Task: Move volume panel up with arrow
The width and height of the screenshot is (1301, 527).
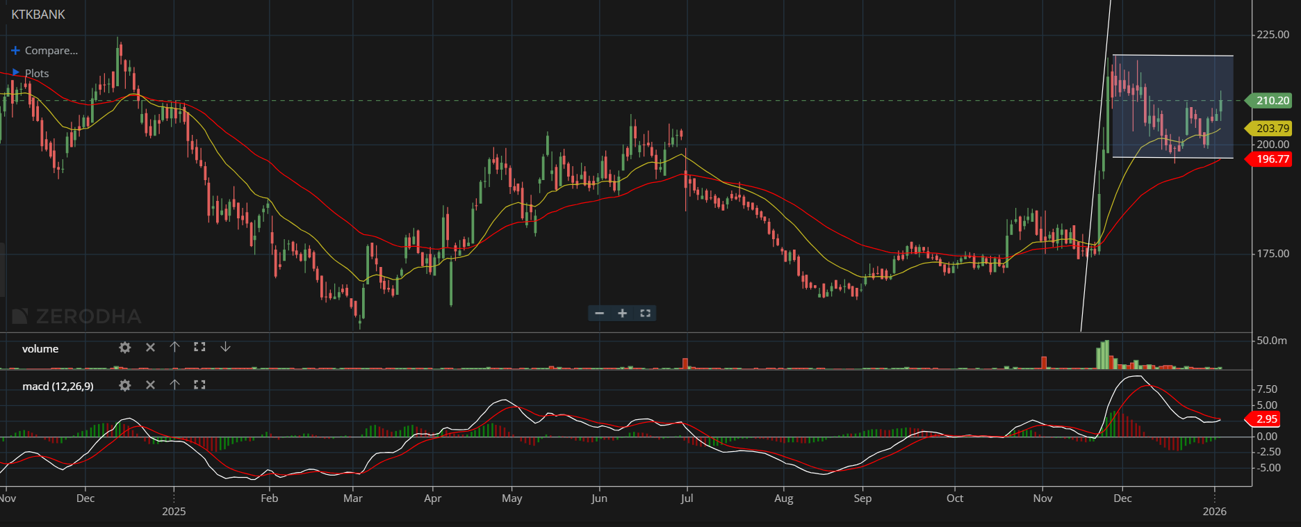Action: (174, 347)
